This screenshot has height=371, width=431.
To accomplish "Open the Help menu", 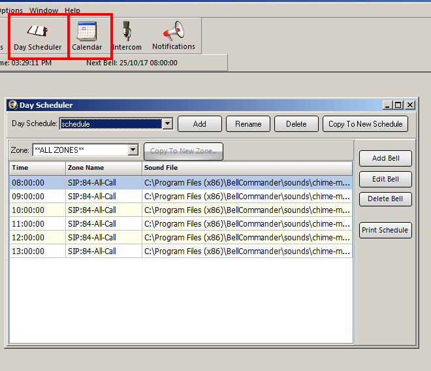I will pyautogui.click(x=72, y=10).
